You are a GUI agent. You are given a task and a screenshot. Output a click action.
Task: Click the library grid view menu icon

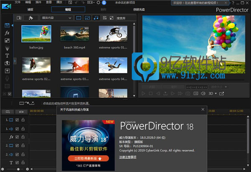click(105, 18)
